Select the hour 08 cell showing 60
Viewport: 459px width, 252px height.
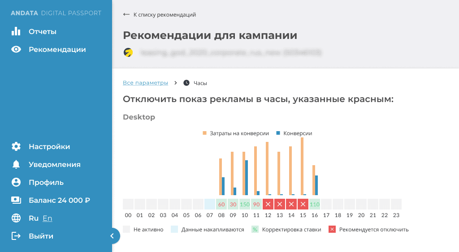point(221,204)
